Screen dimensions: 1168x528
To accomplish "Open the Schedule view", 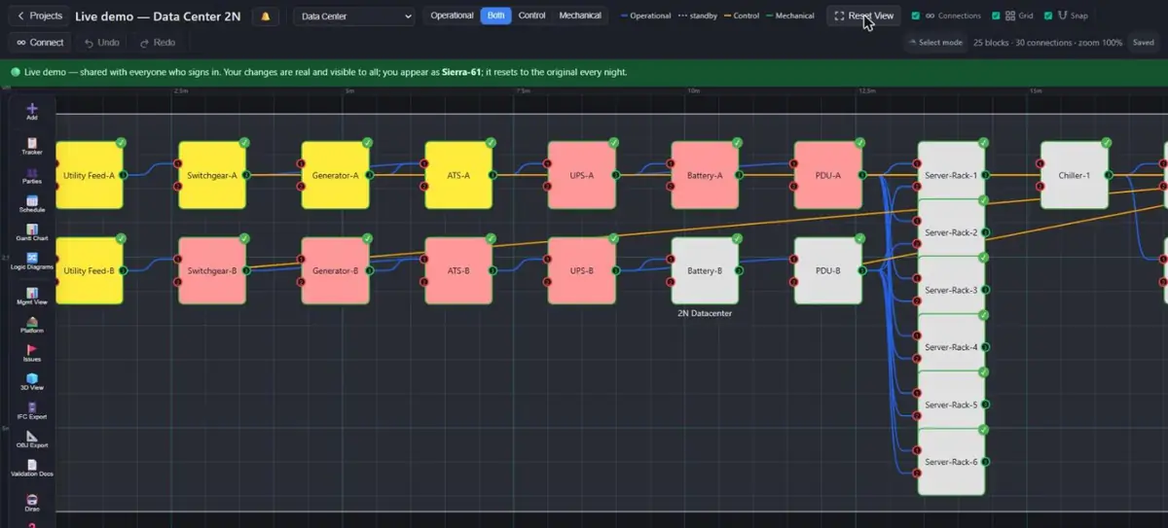I will (x=32, y=203).
